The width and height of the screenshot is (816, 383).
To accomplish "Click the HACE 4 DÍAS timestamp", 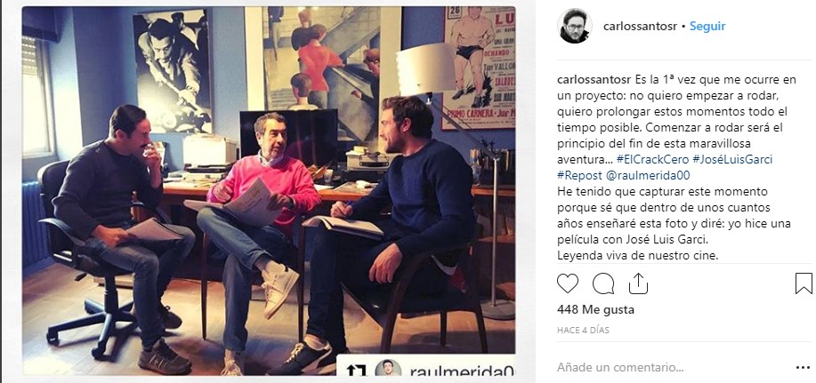I will (583, 330).
